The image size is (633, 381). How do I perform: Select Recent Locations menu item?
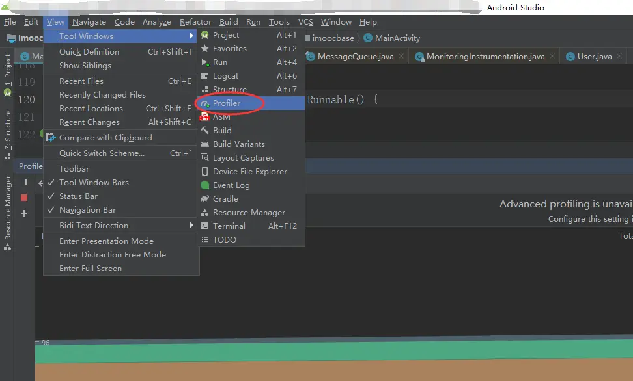click(121, 109)
